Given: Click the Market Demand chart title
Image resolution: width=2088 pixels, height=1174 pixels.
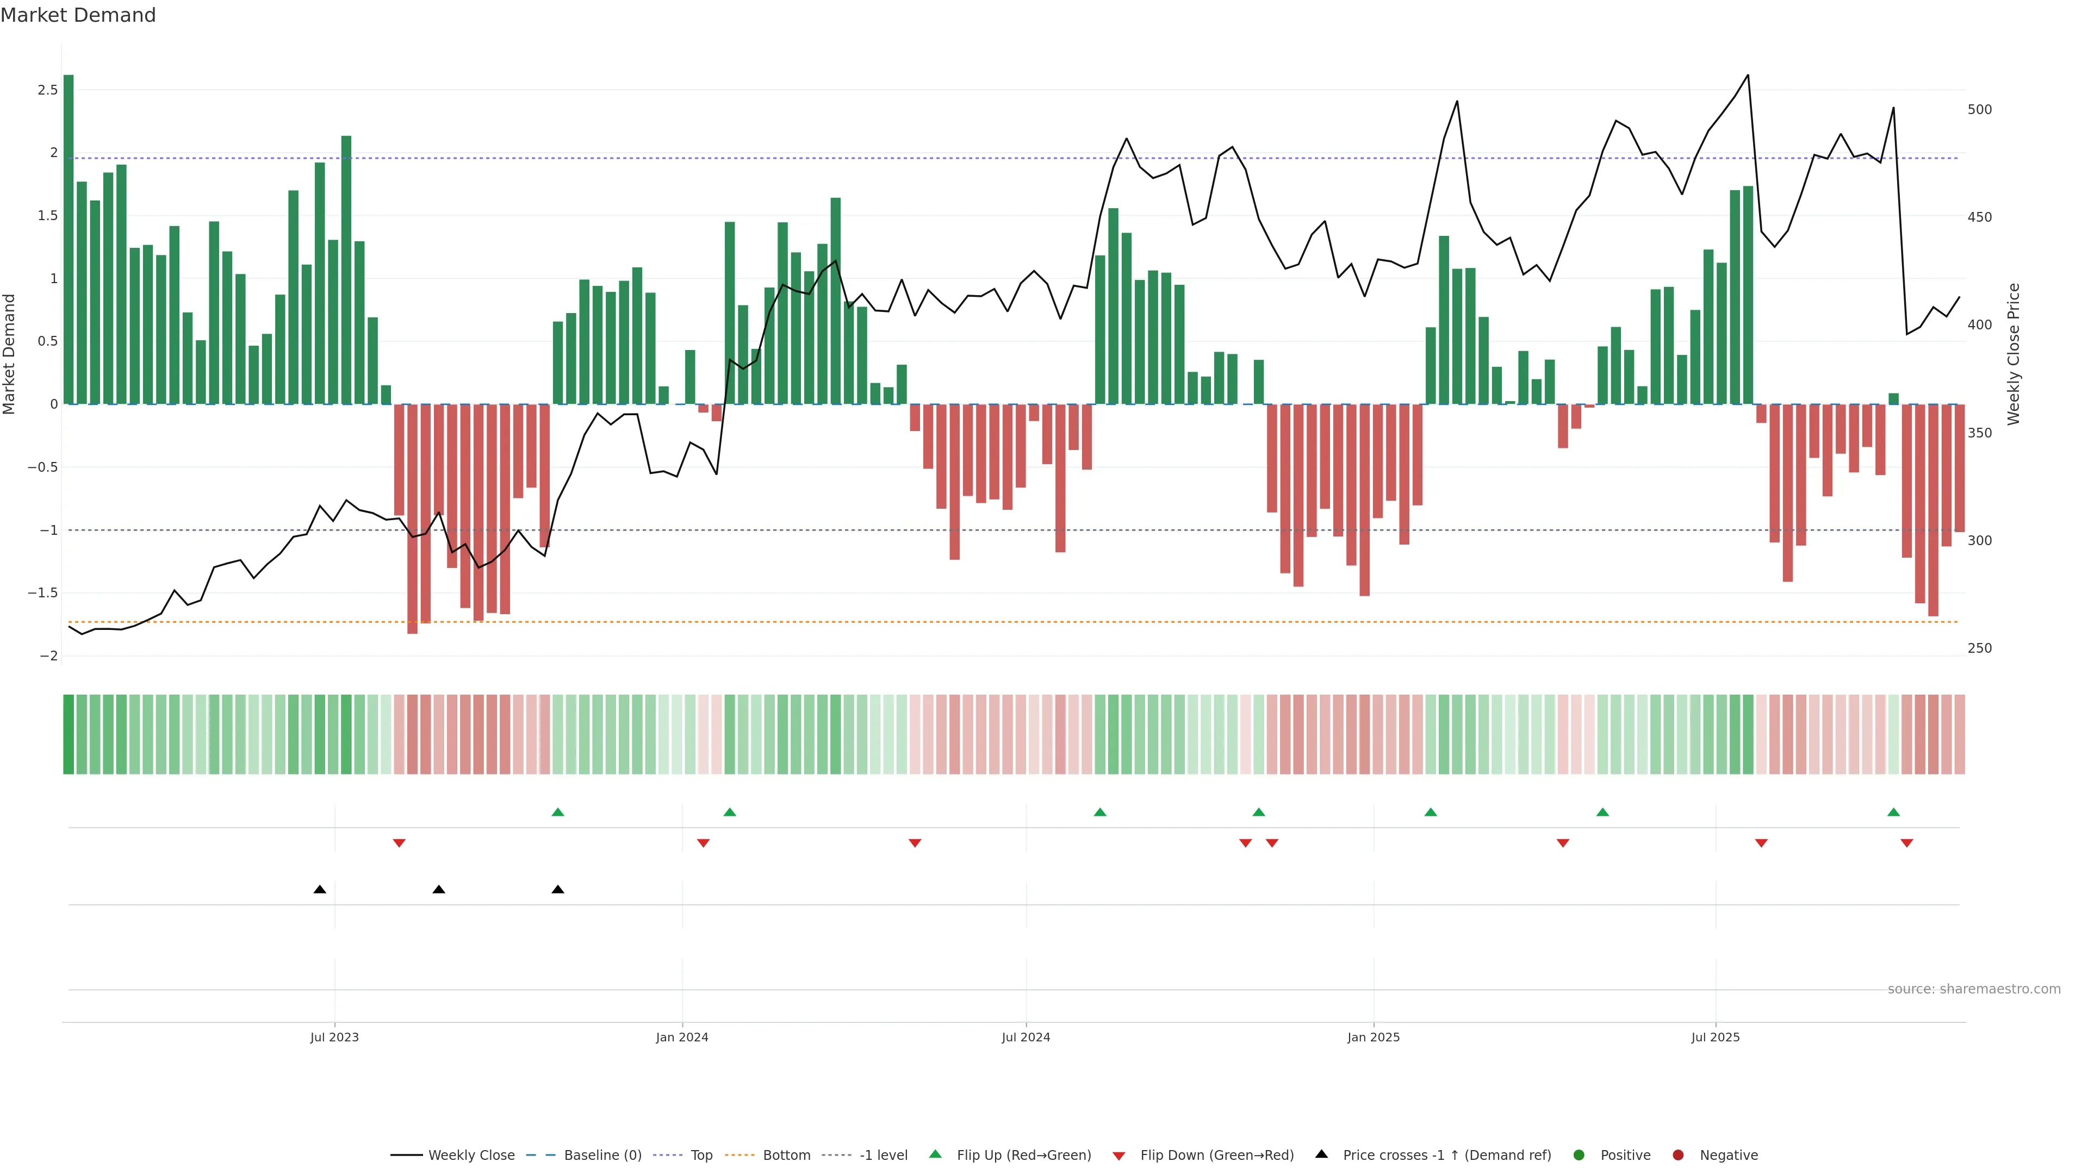Looking at the screenshot, I should [x=78, y=15].
